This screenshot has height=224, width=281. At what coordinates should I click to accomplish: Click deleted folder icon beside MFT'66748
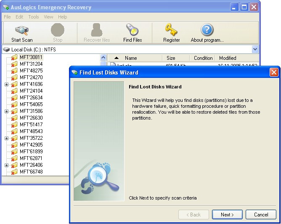point(14,172)
